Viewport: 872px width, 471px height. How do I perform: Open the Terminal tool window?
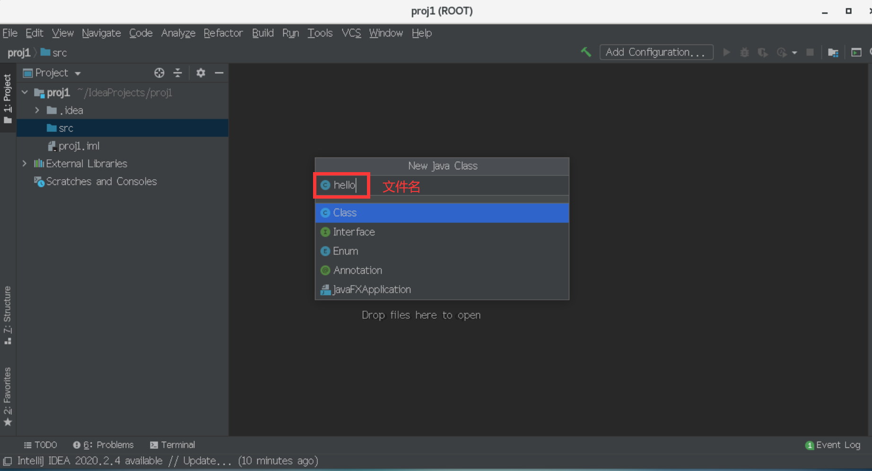(173, 445)
